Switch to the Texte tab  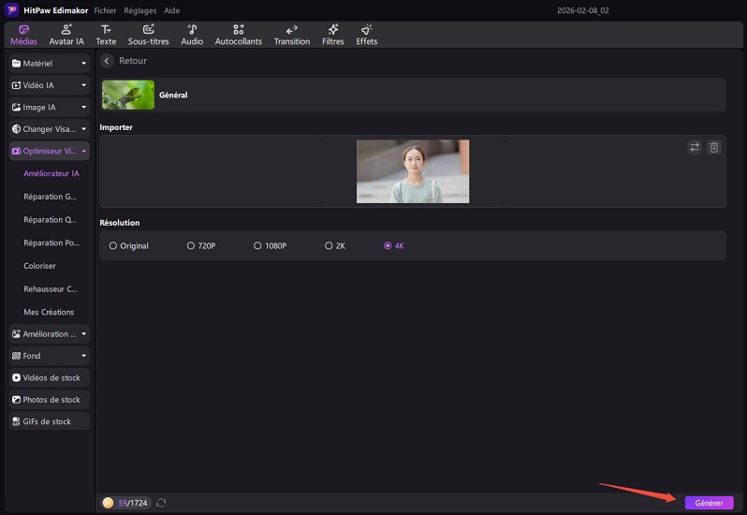coord(106,35)
